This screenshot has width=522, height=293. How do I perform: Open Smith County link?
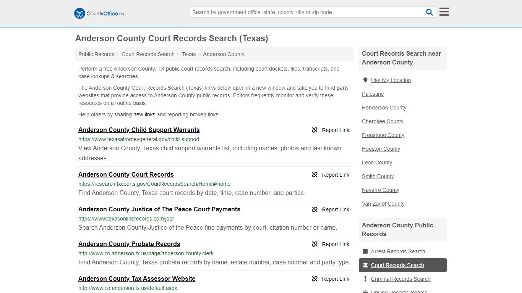point(378,176)
